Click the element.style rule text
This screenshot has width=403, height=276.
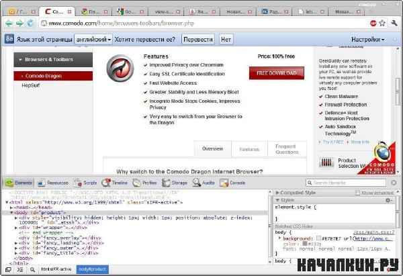[296, 207]
